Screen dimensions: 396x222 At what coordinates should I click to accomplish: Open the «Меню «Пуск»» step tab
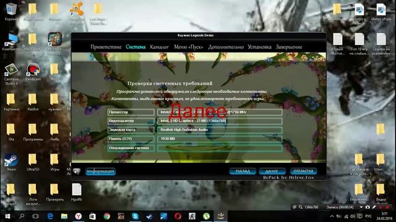188,47
